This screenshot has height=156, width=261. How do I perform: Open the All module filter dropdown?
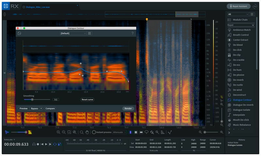(238, 14)
